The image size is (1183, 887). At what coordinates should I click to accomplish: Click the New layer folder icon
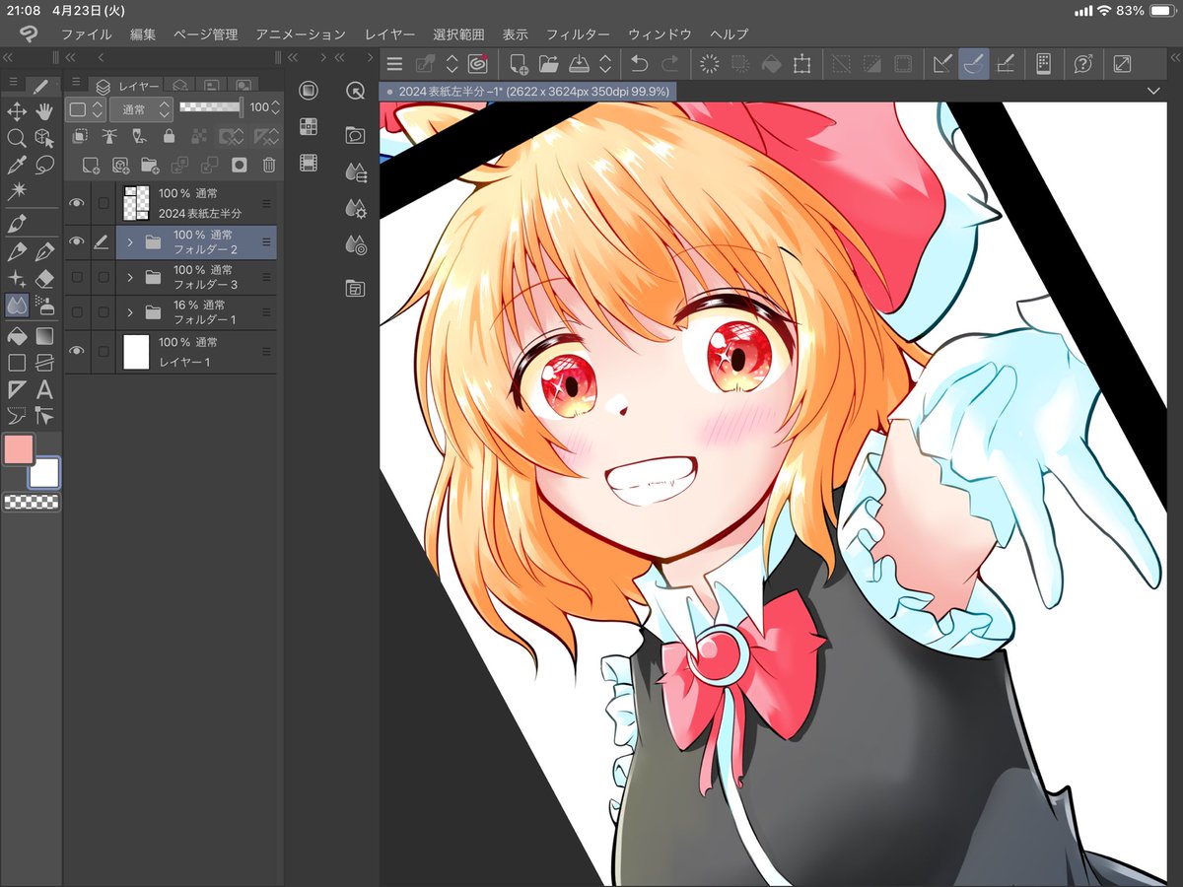pos(150,165)
